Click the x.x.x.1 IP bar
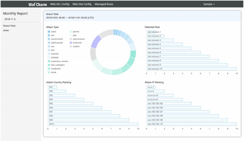 [151, 87]
